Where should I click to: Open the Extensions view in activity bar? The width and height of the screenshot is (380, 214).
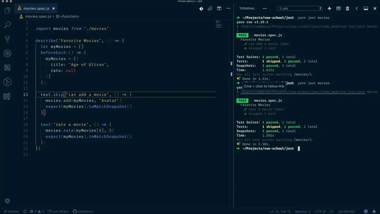(x=7, y=68)
